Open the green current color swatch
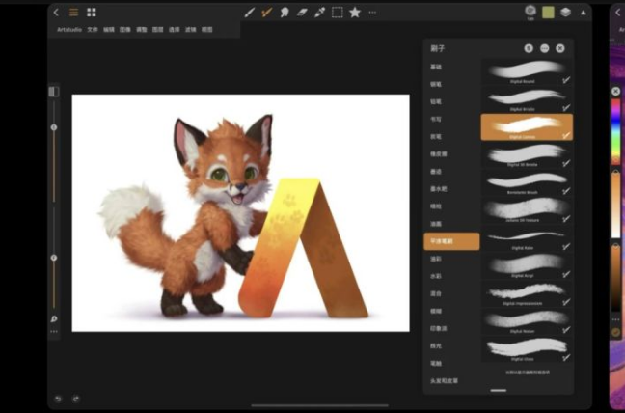 (548, 13)
